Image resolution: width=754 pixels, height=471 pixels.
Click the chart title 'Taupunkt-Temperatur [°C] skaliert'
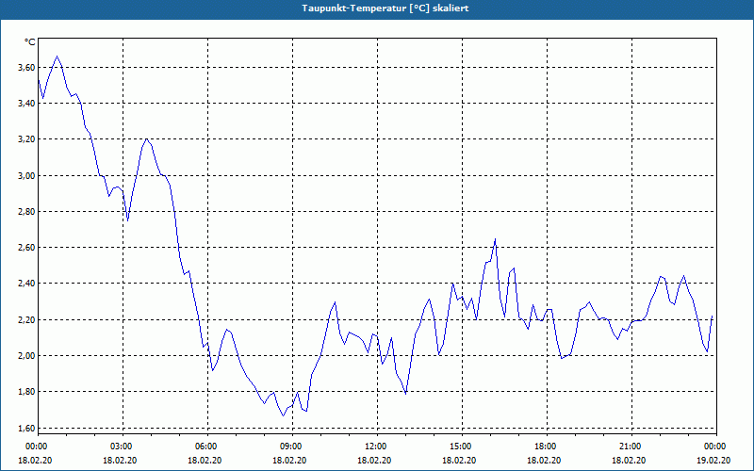(x=385, y=8)
